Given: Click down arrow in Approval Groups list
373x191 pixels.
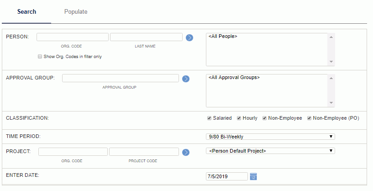Looking at the screenshot, I should coord(331,103).
